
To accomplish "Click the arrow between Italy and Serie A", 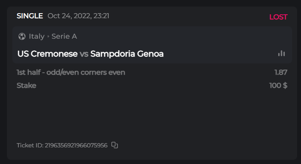I will coord(48,36).
